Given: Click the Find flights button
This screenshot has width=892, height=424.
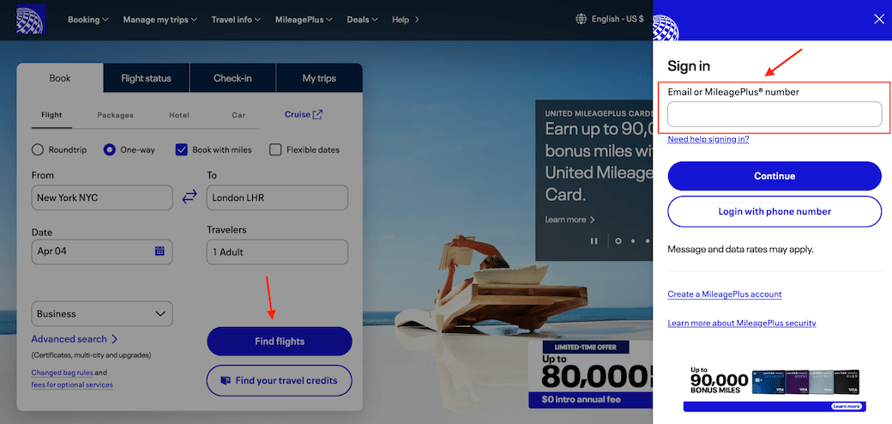Looking at the screenshot, I should coord(280,342).
